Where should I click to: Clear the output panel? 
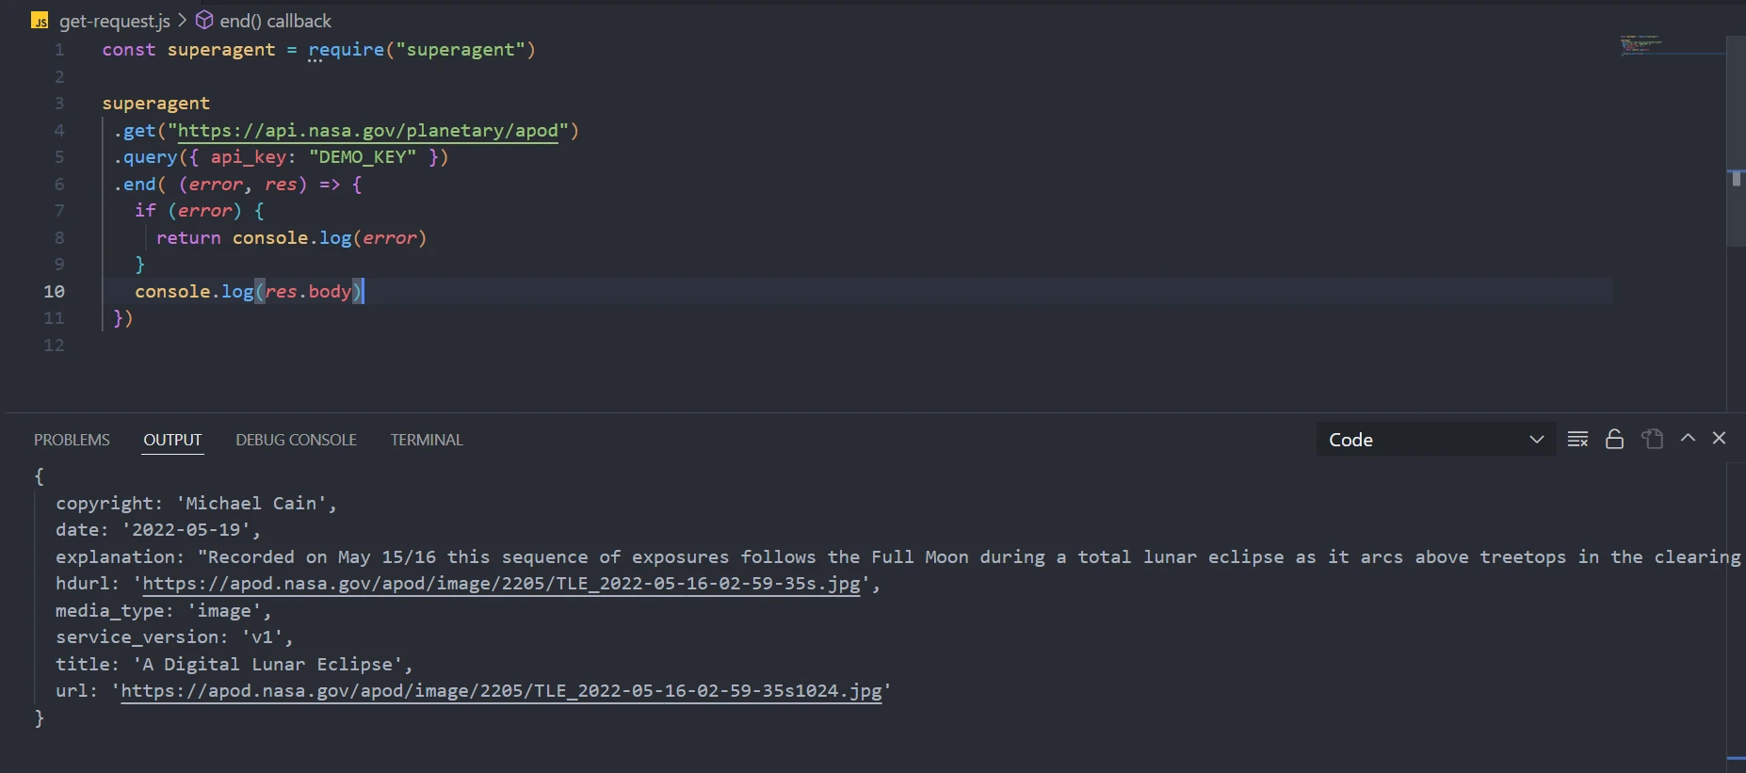[x=1577, y=439]
